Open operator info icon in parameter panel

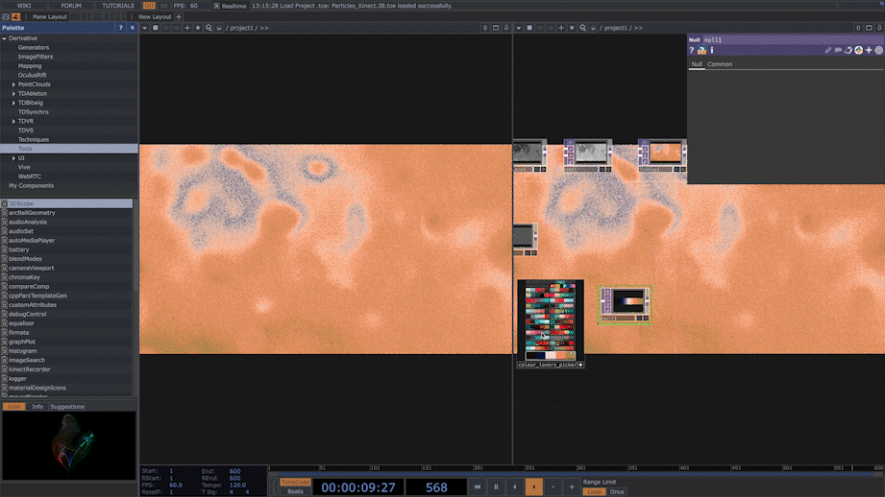712,51
